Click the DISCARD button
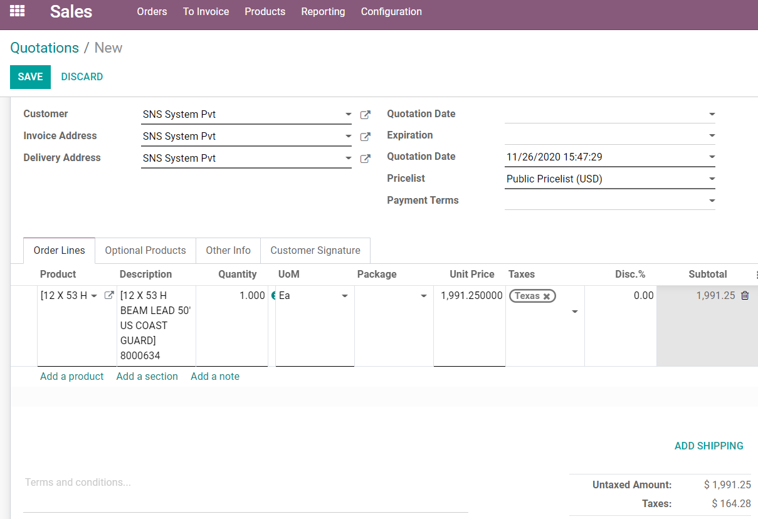The image size is (758, 519). [x=82, y=76]
